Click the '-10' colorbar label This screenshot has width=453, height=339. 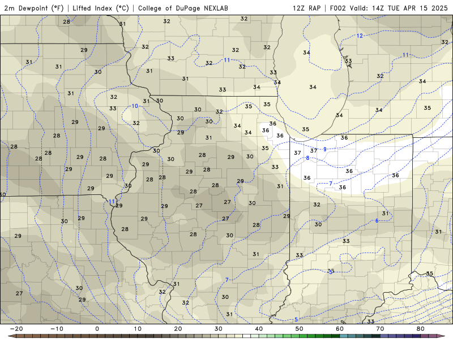coord(57,329)
